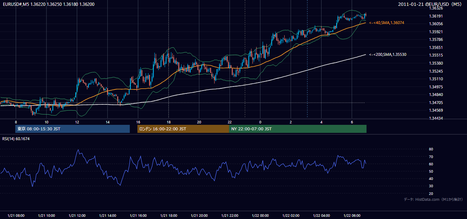Click hour tick 12 under price chart

(77, 122)
